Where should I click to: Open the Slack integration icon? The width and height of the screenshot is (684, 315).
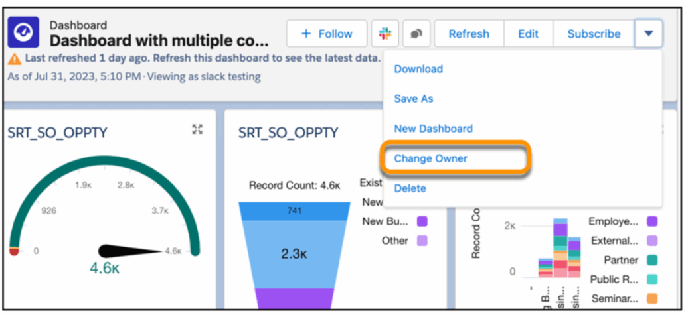point(385,34)
